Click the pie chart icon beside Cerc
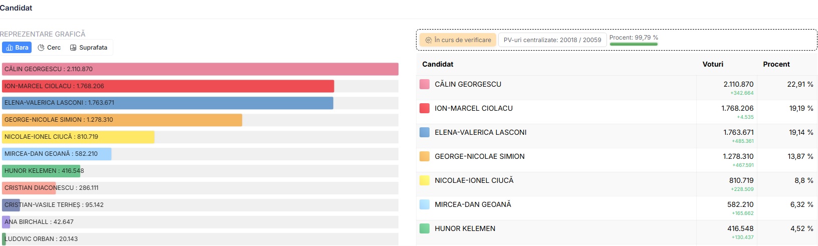Screen dimensions: 818x246 (41, 48)
